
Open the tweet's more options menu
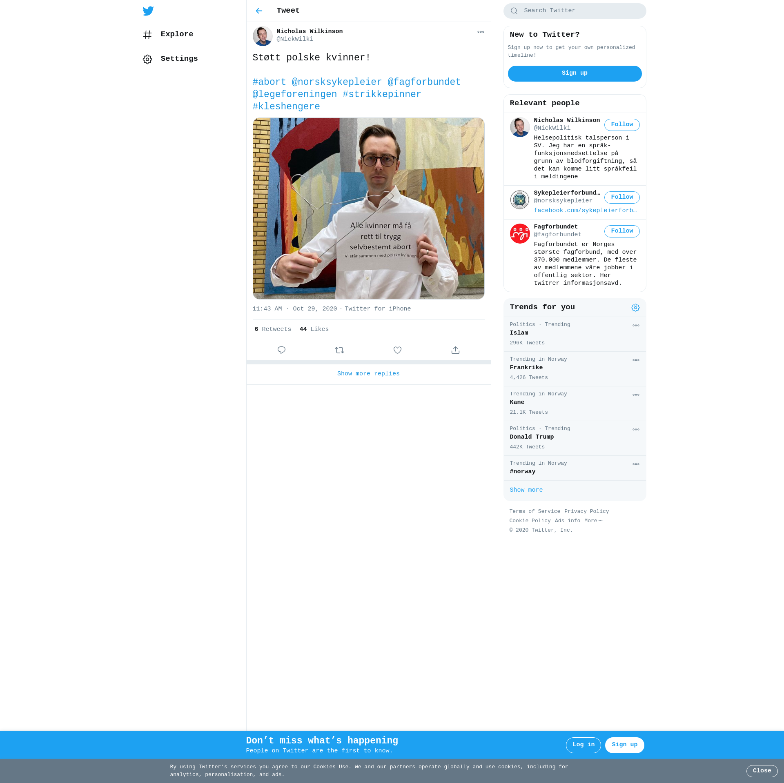click(x=481, y=32)
